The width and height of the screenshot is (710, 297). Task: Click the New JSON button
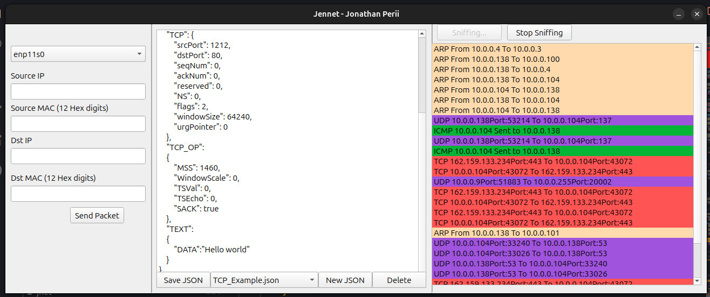pos(345,280)
